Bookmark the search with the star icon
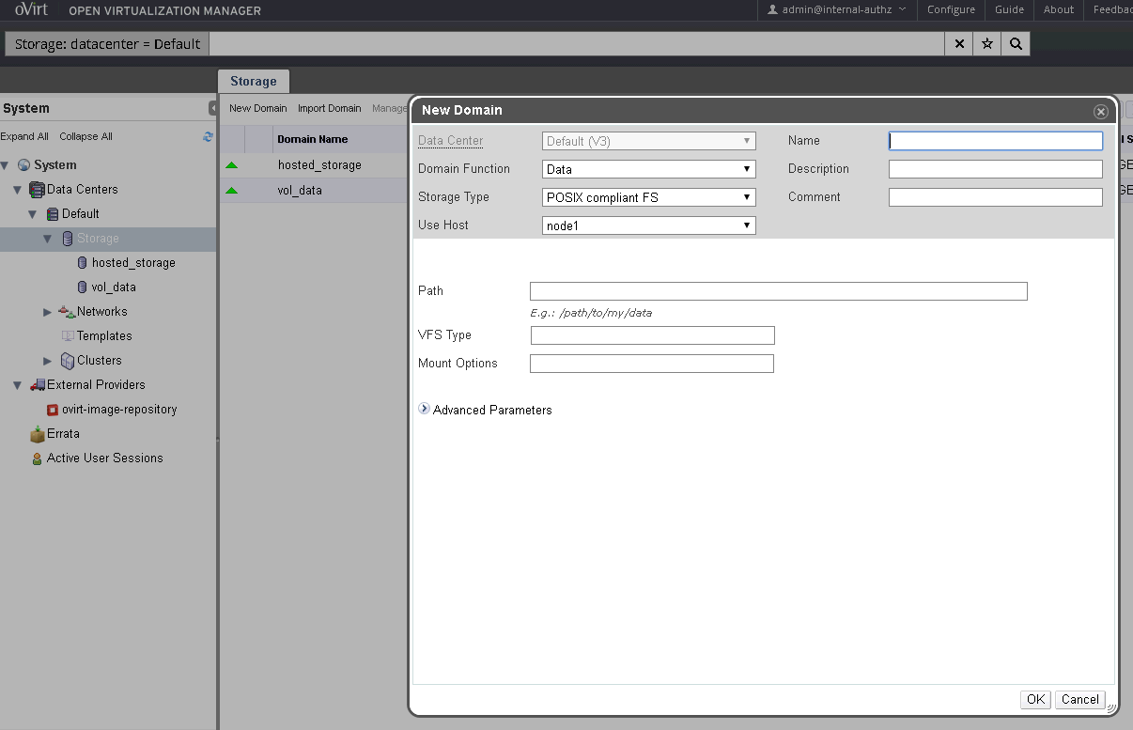Image resolution: width=1133 pixels, height=730 pixels. click(x=987, y=44)
